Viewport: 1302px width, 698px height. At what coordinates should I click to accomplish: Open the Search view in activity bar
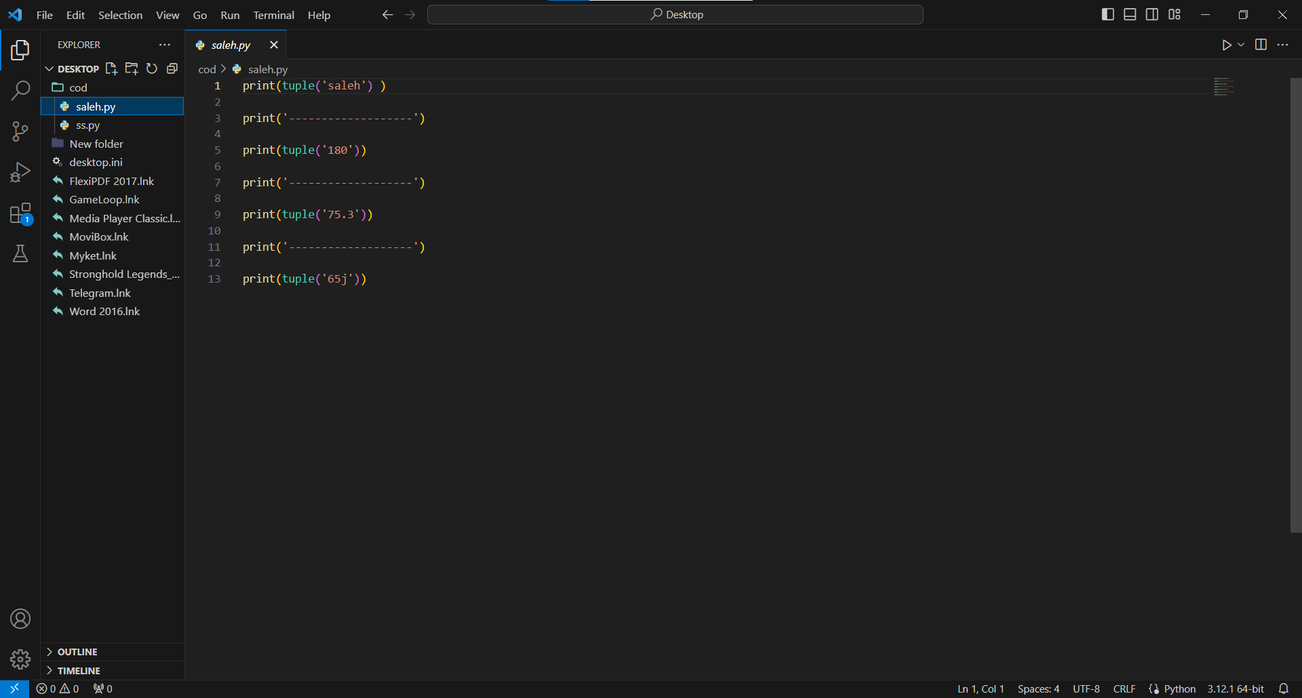point(20,90)
